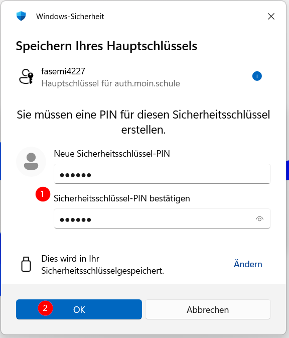Click the Dies wird in Ihr Sicherheitsschlüssel text

(x=102, y=265)
